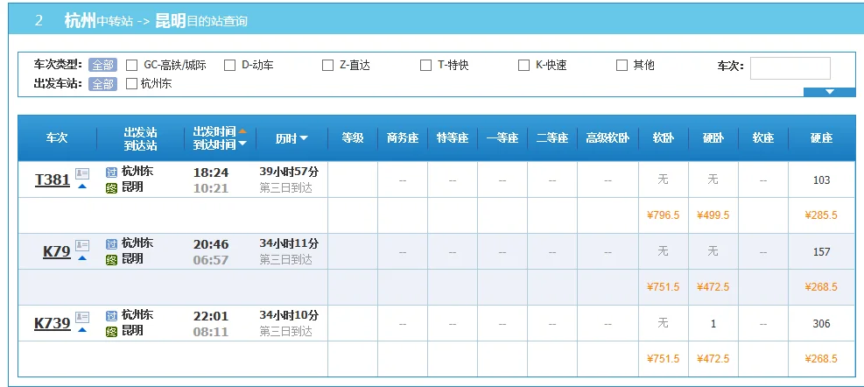Click the 过 icon beside T381's 杭州东

[111, 172]
